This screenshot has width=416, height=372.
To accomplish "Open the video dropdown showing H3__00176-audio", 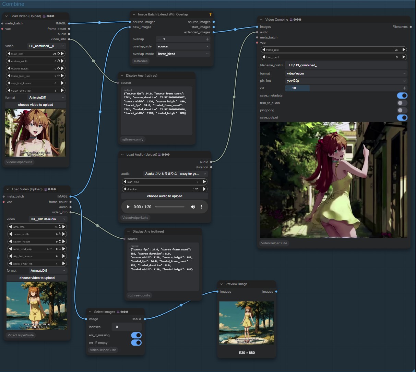I will (x=48, y=219).
